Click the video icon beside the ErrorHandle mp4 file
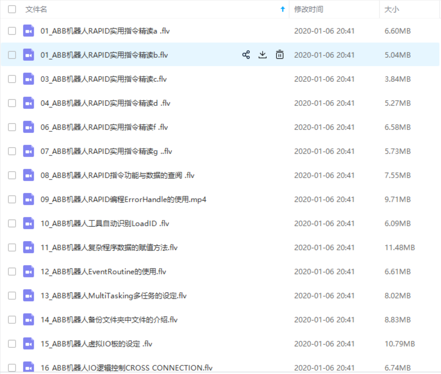Viewport: 441px width, 374px height. pyautogui.click(x=28, y=199)
